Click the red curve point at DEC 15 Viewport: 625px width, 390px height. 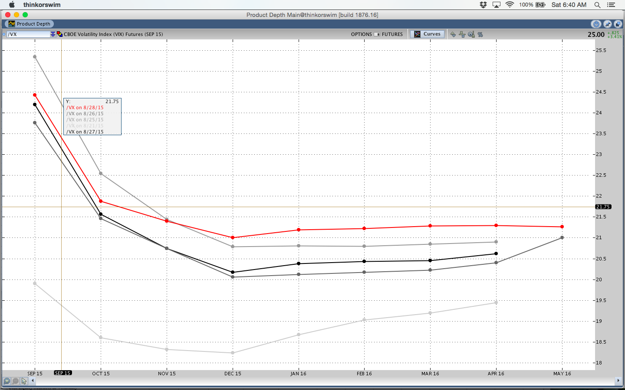[x=233, y=237]
